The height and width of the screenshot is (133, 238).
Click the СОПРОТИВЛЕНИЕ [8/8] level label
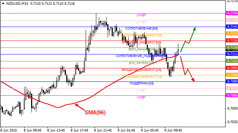(x=141, y=28)
